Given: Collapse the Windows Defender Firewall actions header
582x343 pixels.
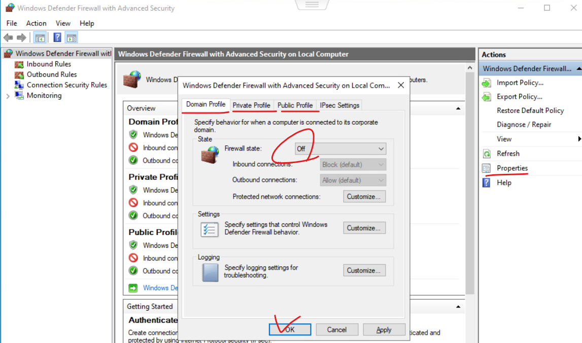Looking at the screenshot, I should pos(578,68).
